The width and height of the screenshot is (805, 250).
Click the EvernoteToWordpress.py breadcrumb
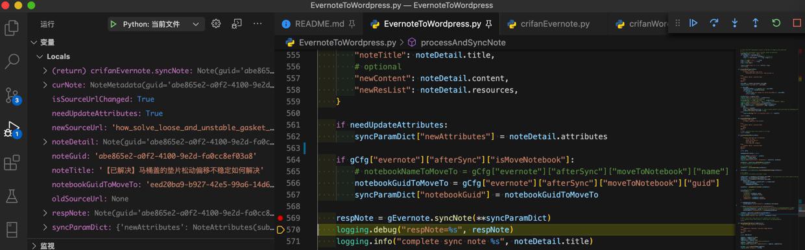tap(347, 43)
